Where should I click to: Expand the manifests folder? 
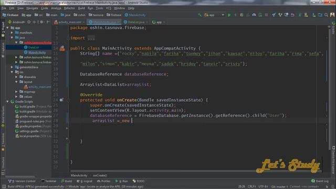point(12,33)
